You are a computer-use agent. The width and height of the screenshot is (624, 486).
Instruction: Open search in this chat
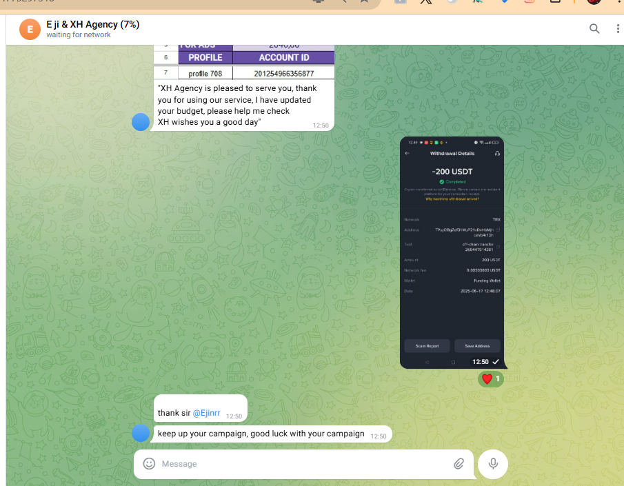click(594, 28)
